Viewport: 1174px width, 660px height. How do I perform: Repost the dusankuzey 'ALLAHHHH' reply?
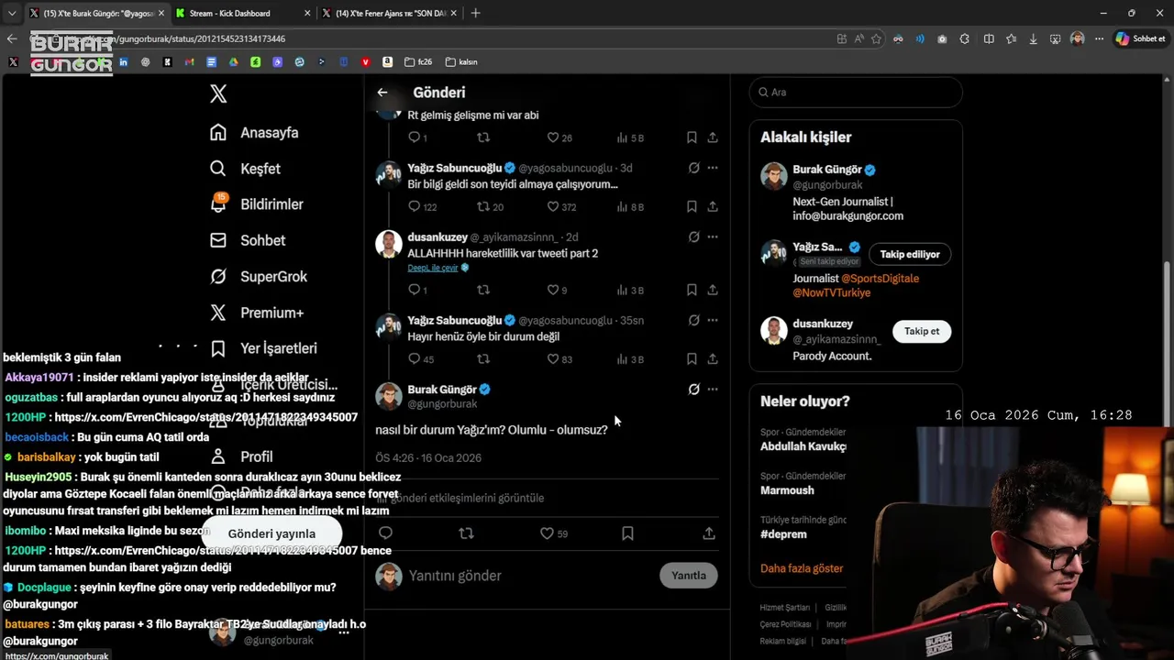coord(483,290)
